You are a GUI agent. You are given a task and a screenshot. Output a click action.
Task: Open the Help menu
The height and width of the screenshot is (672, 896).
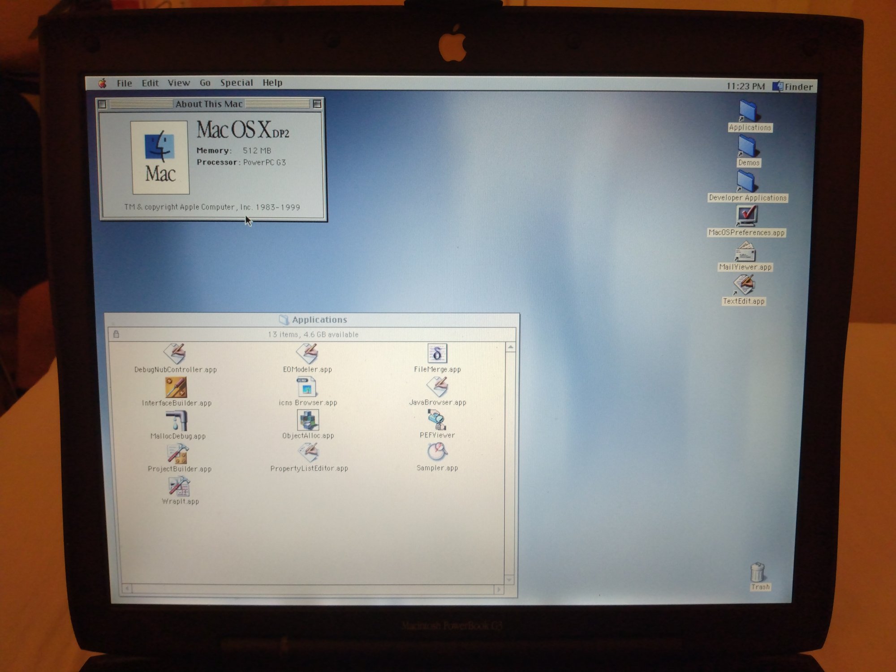pos(272,83)
